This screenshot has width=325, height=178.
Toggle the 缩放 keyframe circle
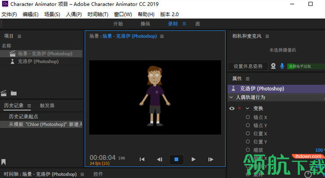pyautogui.click(x=248, y=149)
